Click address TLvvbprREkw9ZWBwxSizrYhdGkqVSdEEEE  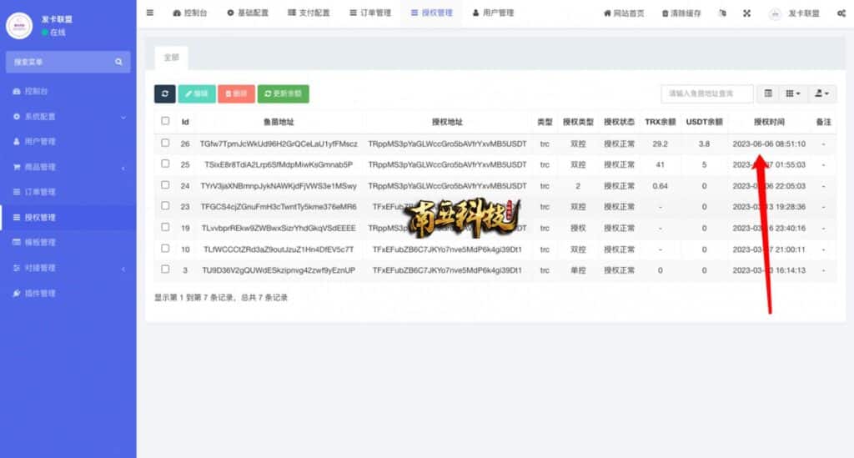point(279,229)
